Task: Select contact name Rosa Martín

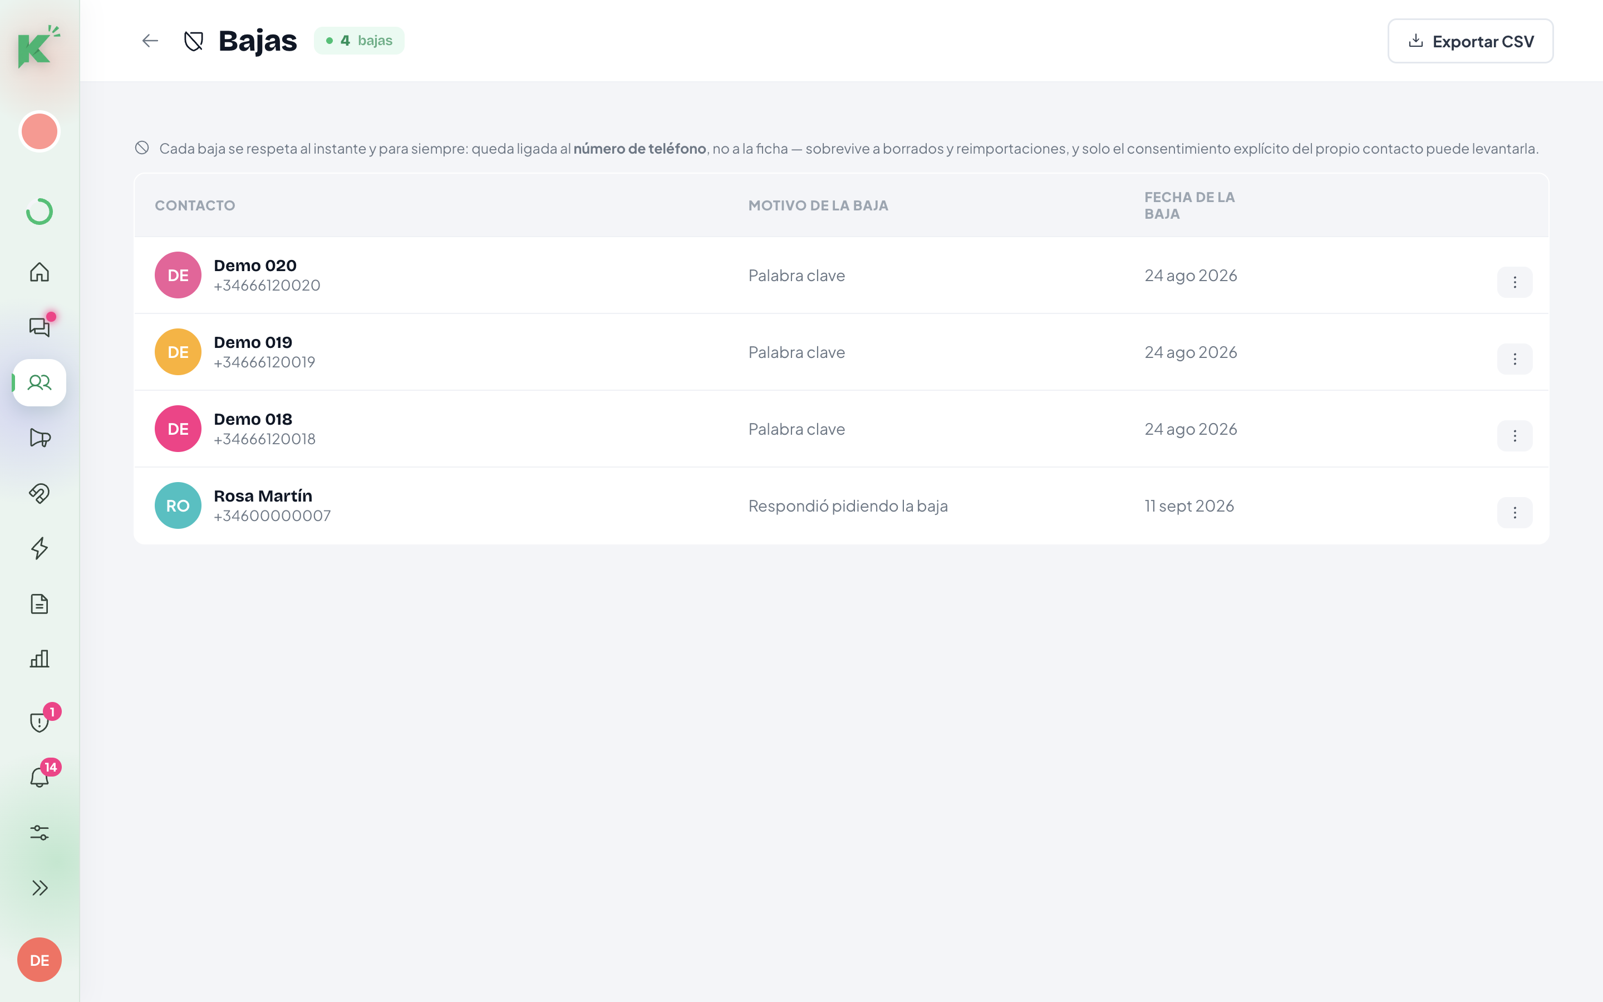Action: 263,495
